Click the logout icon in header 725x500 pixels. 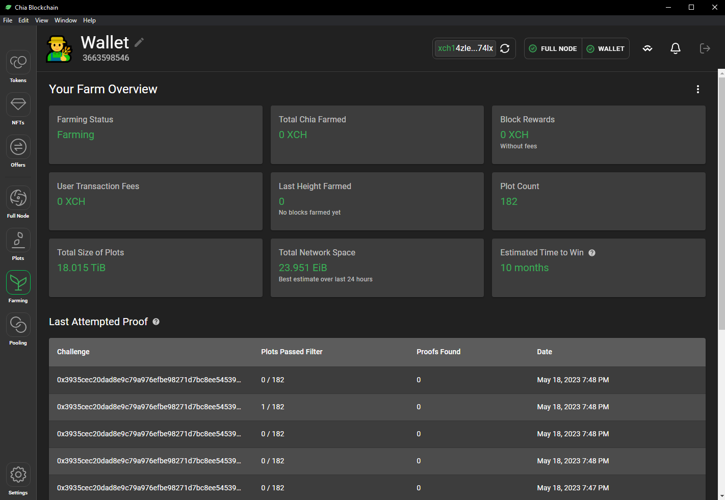pos(705,48)
